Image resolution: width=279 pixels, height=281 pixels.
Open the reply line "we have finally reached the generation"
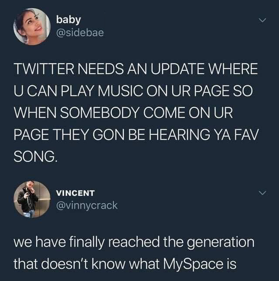[x=134, y=242]
